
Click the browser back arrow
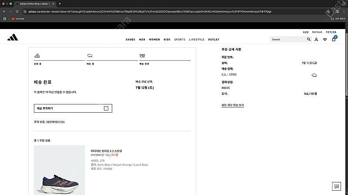coord(4,11)
